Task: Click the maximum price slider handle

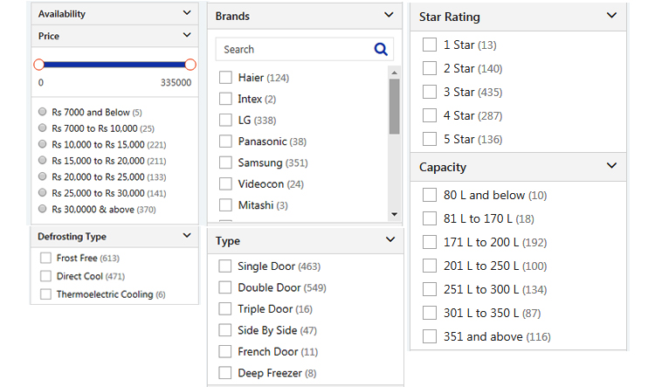Action: (x=190, y=65)
